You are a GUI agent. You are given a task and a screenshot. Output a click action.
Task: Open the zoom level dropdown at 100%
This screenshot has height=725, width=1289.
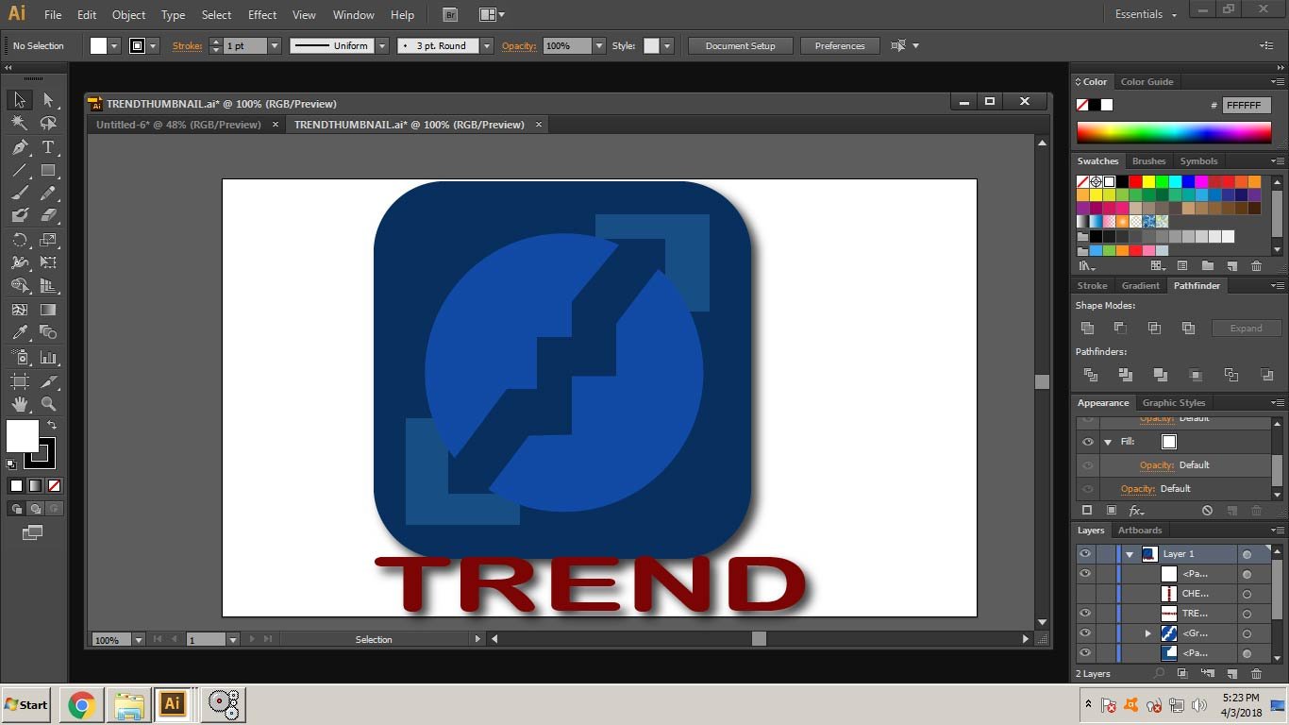(139, 640)
